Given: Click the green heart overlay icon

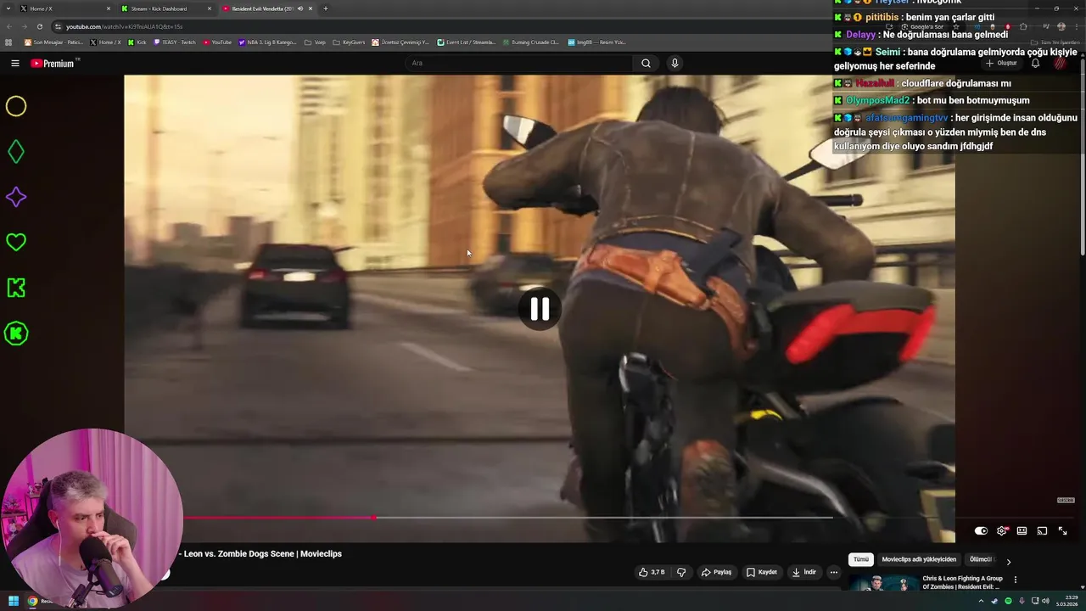Looking at the screenshot, I should click(x=16, y=242).
